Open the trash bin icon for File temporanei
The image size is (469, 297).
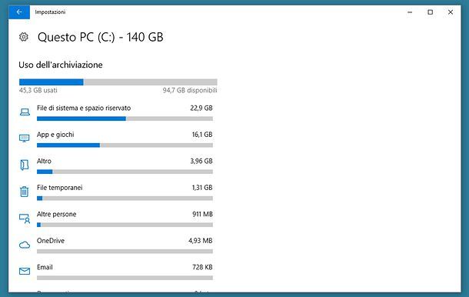point(25,192)
